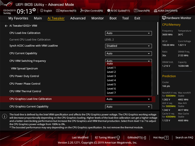Select Level 7 in the option list
This screenshot has height=146, width=195.
click(x=128, y=93)
